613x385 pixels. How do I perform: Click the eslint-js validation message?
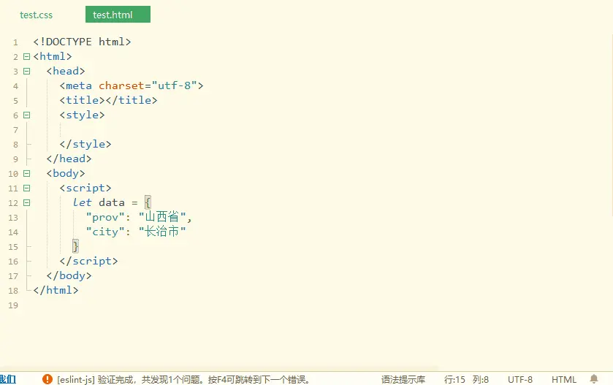click(183, 379)
